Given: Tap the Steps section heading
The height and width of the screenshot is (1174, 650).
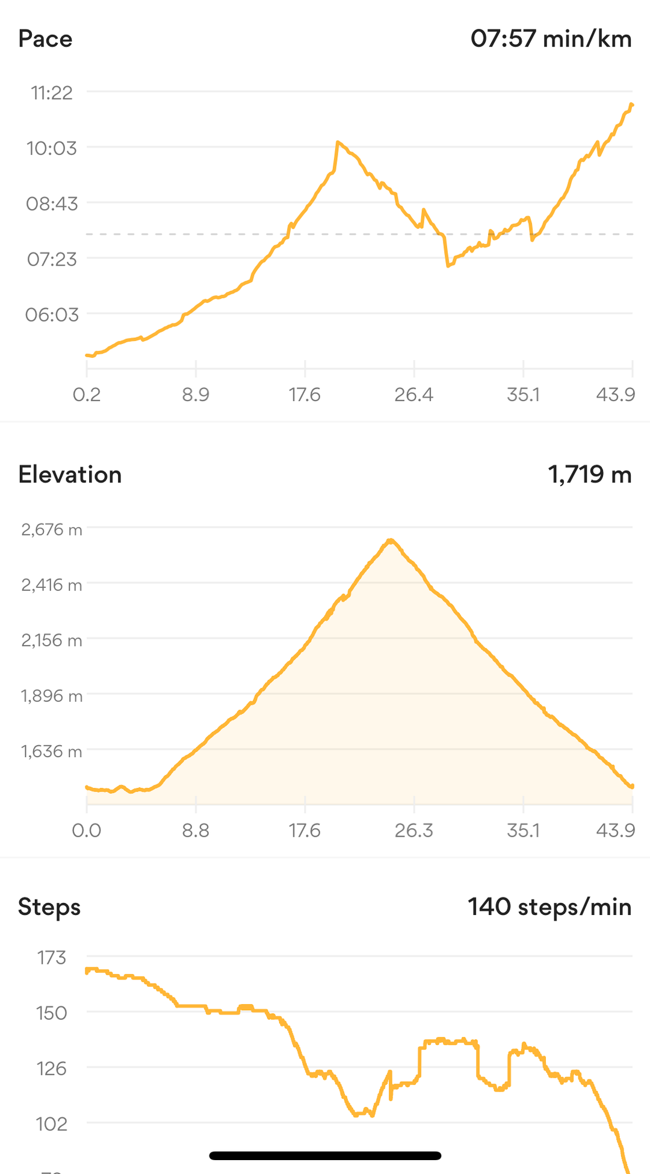Looking at the screenshot, I should click(x=49, y=907).
